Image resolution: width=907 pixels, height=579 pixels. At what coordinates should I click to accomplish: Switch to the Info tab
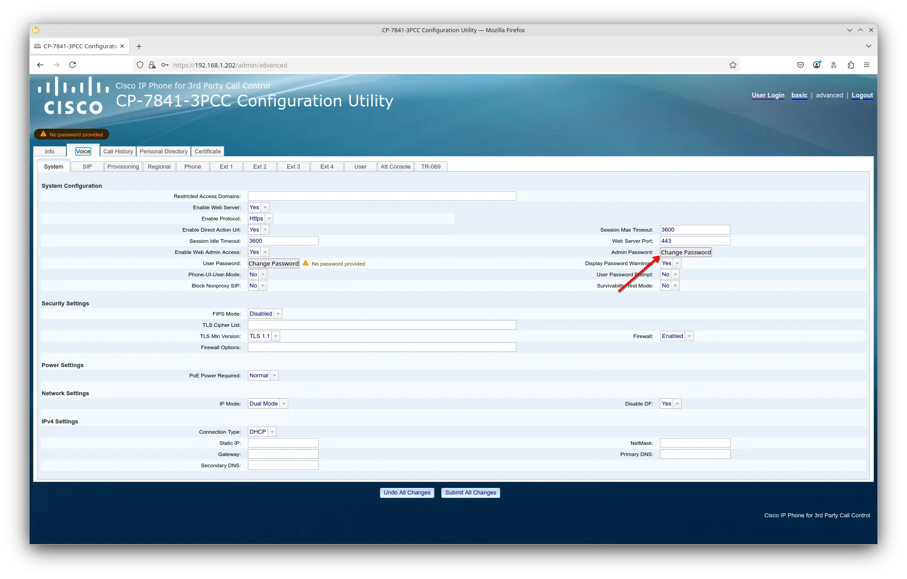pyautogui.click(x=50, y=151)
